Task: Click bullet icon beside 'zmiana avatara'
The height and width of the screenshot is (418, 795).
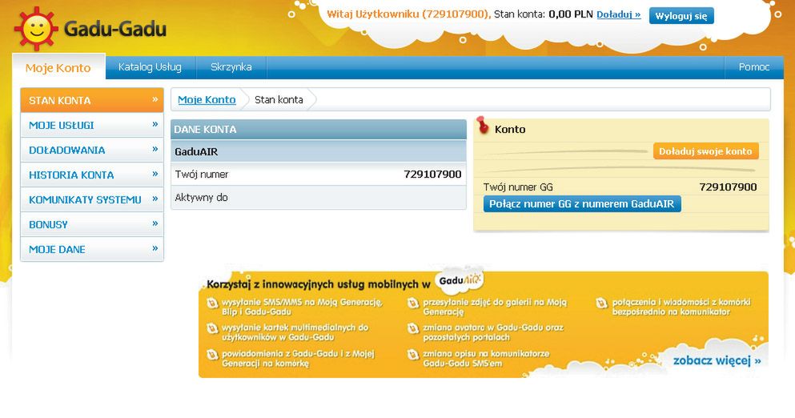Action: point(413,329)
